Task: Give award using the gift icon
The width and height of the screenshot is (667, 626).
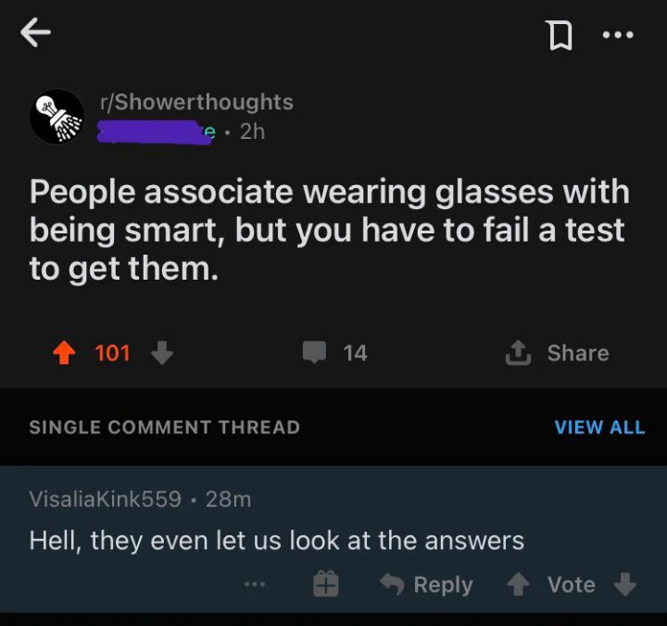Action: (326, 584)
